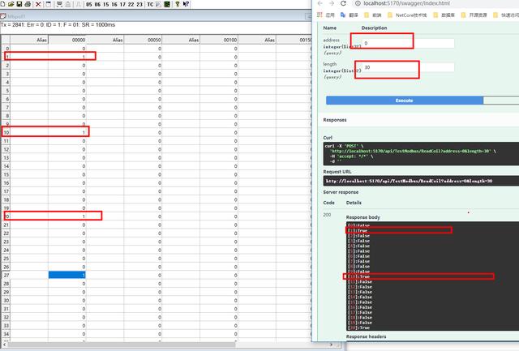Image resolution: width=519 pixels, height=351 pixels.
Task: Click the 00100 column header
Action: click(219, 40)
